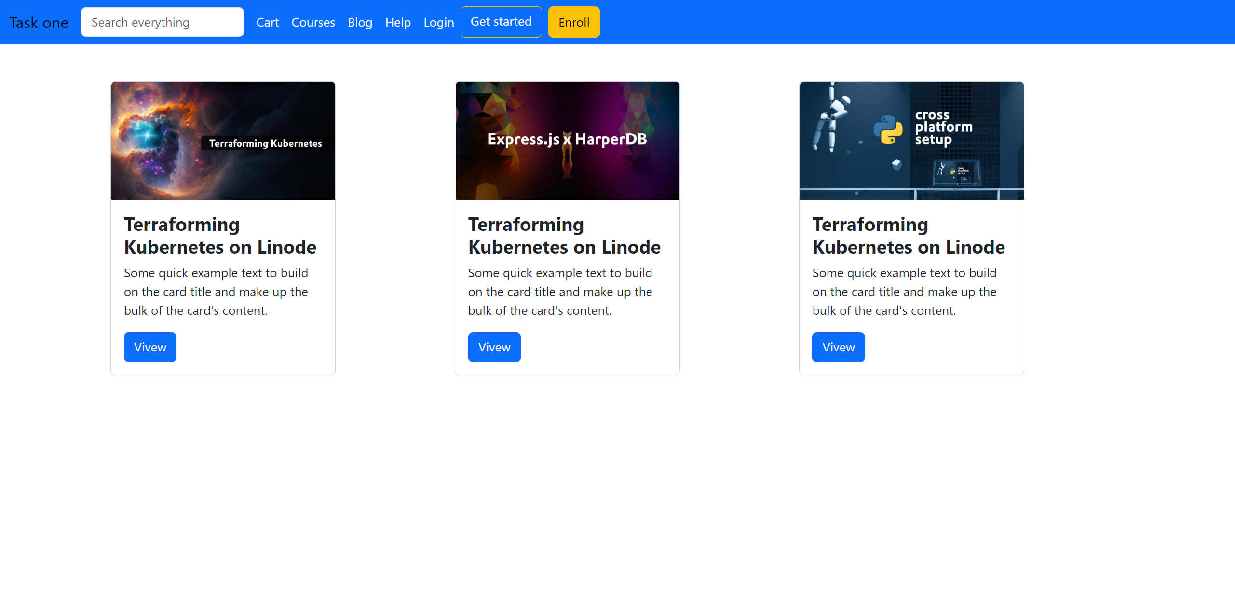Click the Login link
Viewport: 1235px width, 592px height.
tap(438, 23)
